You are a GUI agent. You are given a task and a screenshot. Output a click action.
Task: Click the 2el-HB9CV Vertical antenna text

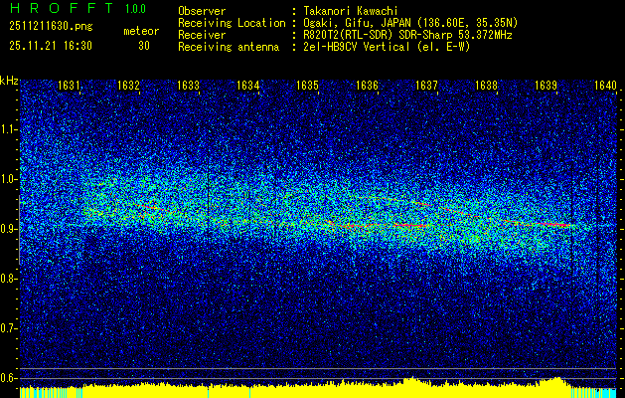click(387, 47)
